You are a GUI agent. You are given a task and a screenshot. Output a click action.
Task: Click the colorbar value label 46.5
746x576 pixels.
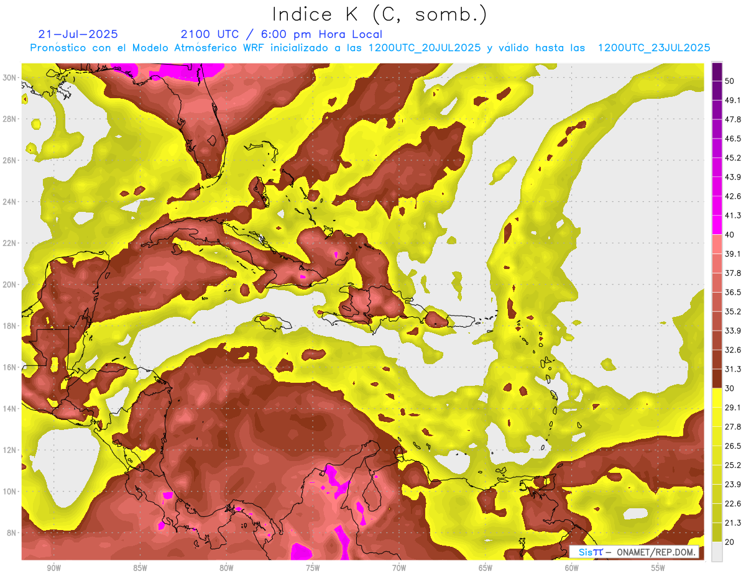click(x=733, y=139)
